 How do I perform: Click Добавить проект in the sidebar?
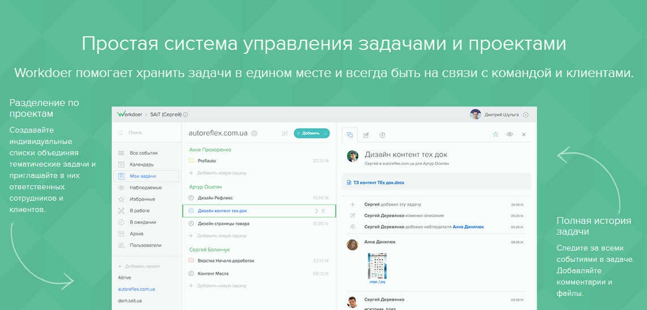139,266
